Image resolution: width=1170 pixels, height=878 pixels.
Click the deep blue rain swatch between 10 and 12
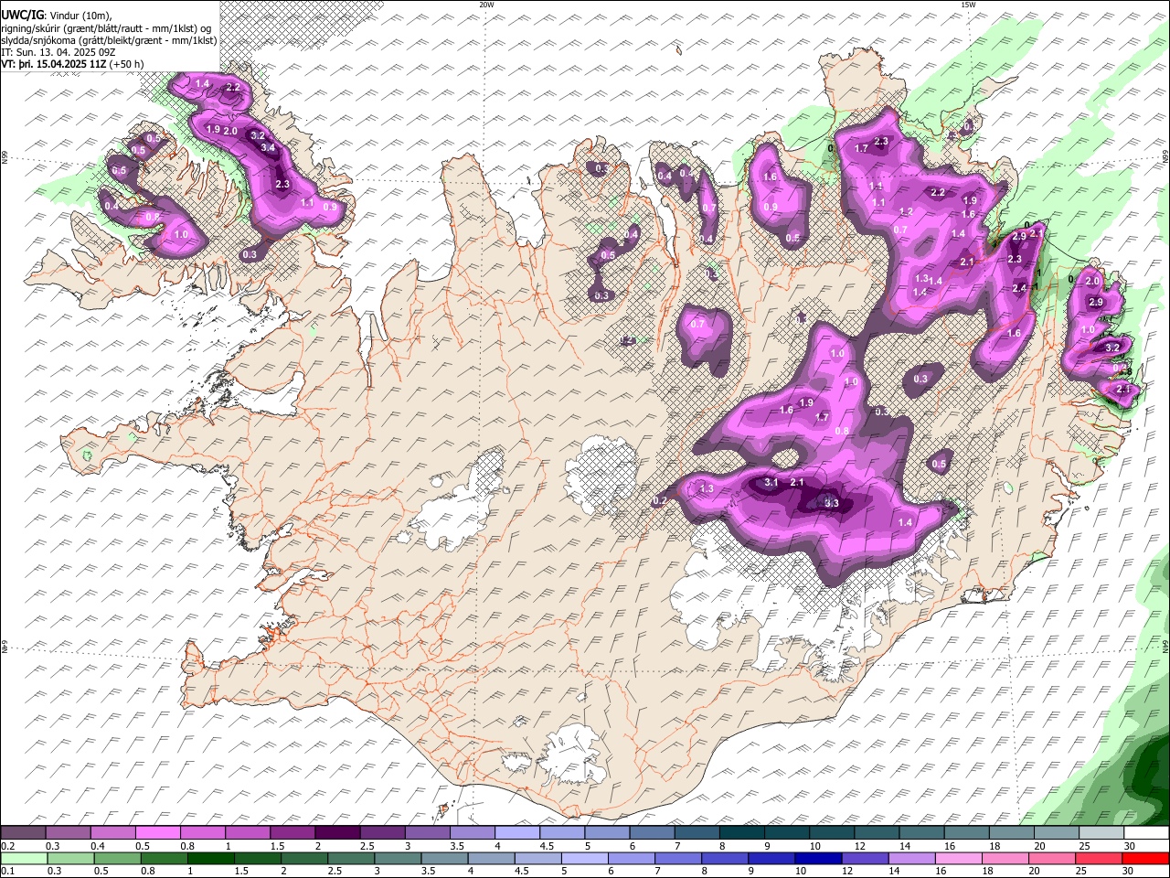(x=818, y=858)
